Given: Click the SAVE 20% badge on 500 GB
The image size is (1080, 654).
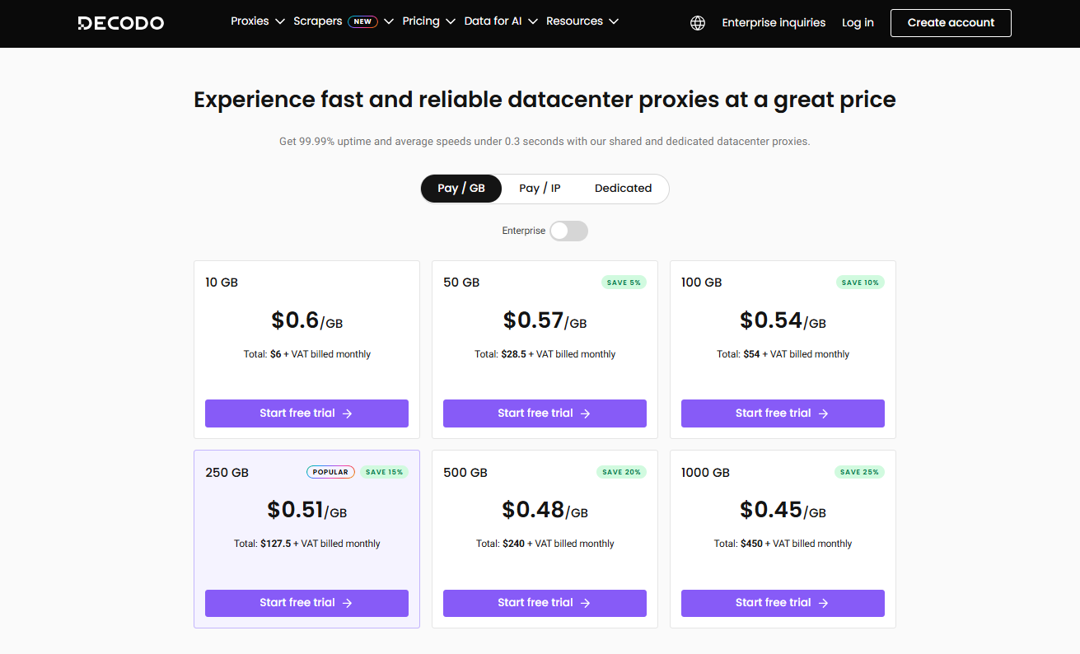Looking at the screenshot, I should [622, 472].
